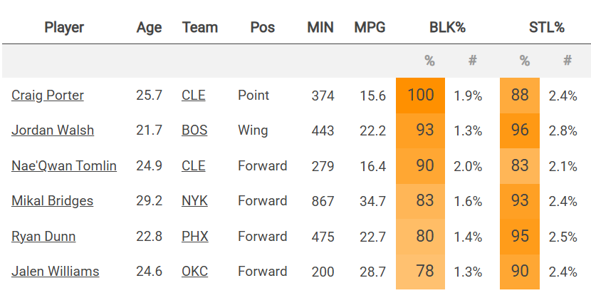Click the Team column header

pos(200,28)
